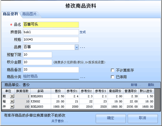Click the 换算倍数 column header
Image resolution: width=162 pixels, height=126 pixels.
23,91
